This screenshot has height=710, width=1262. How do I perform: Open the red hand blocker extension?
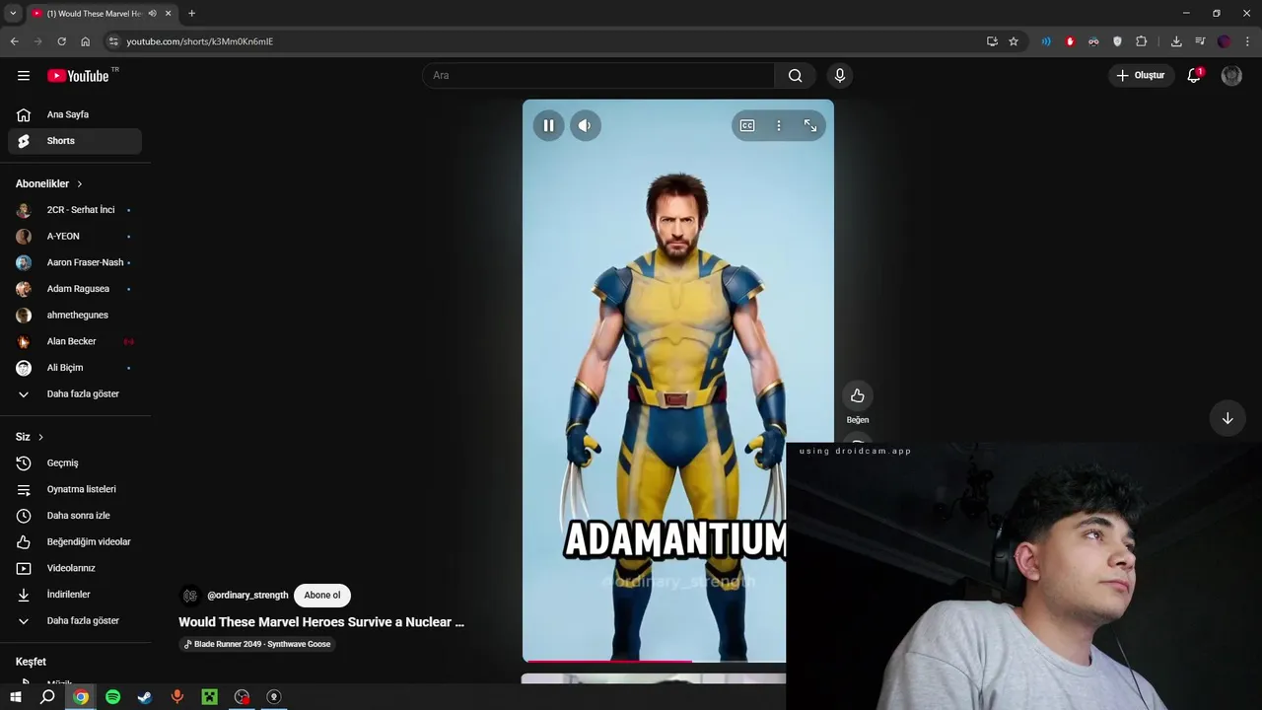(1070, 41)
